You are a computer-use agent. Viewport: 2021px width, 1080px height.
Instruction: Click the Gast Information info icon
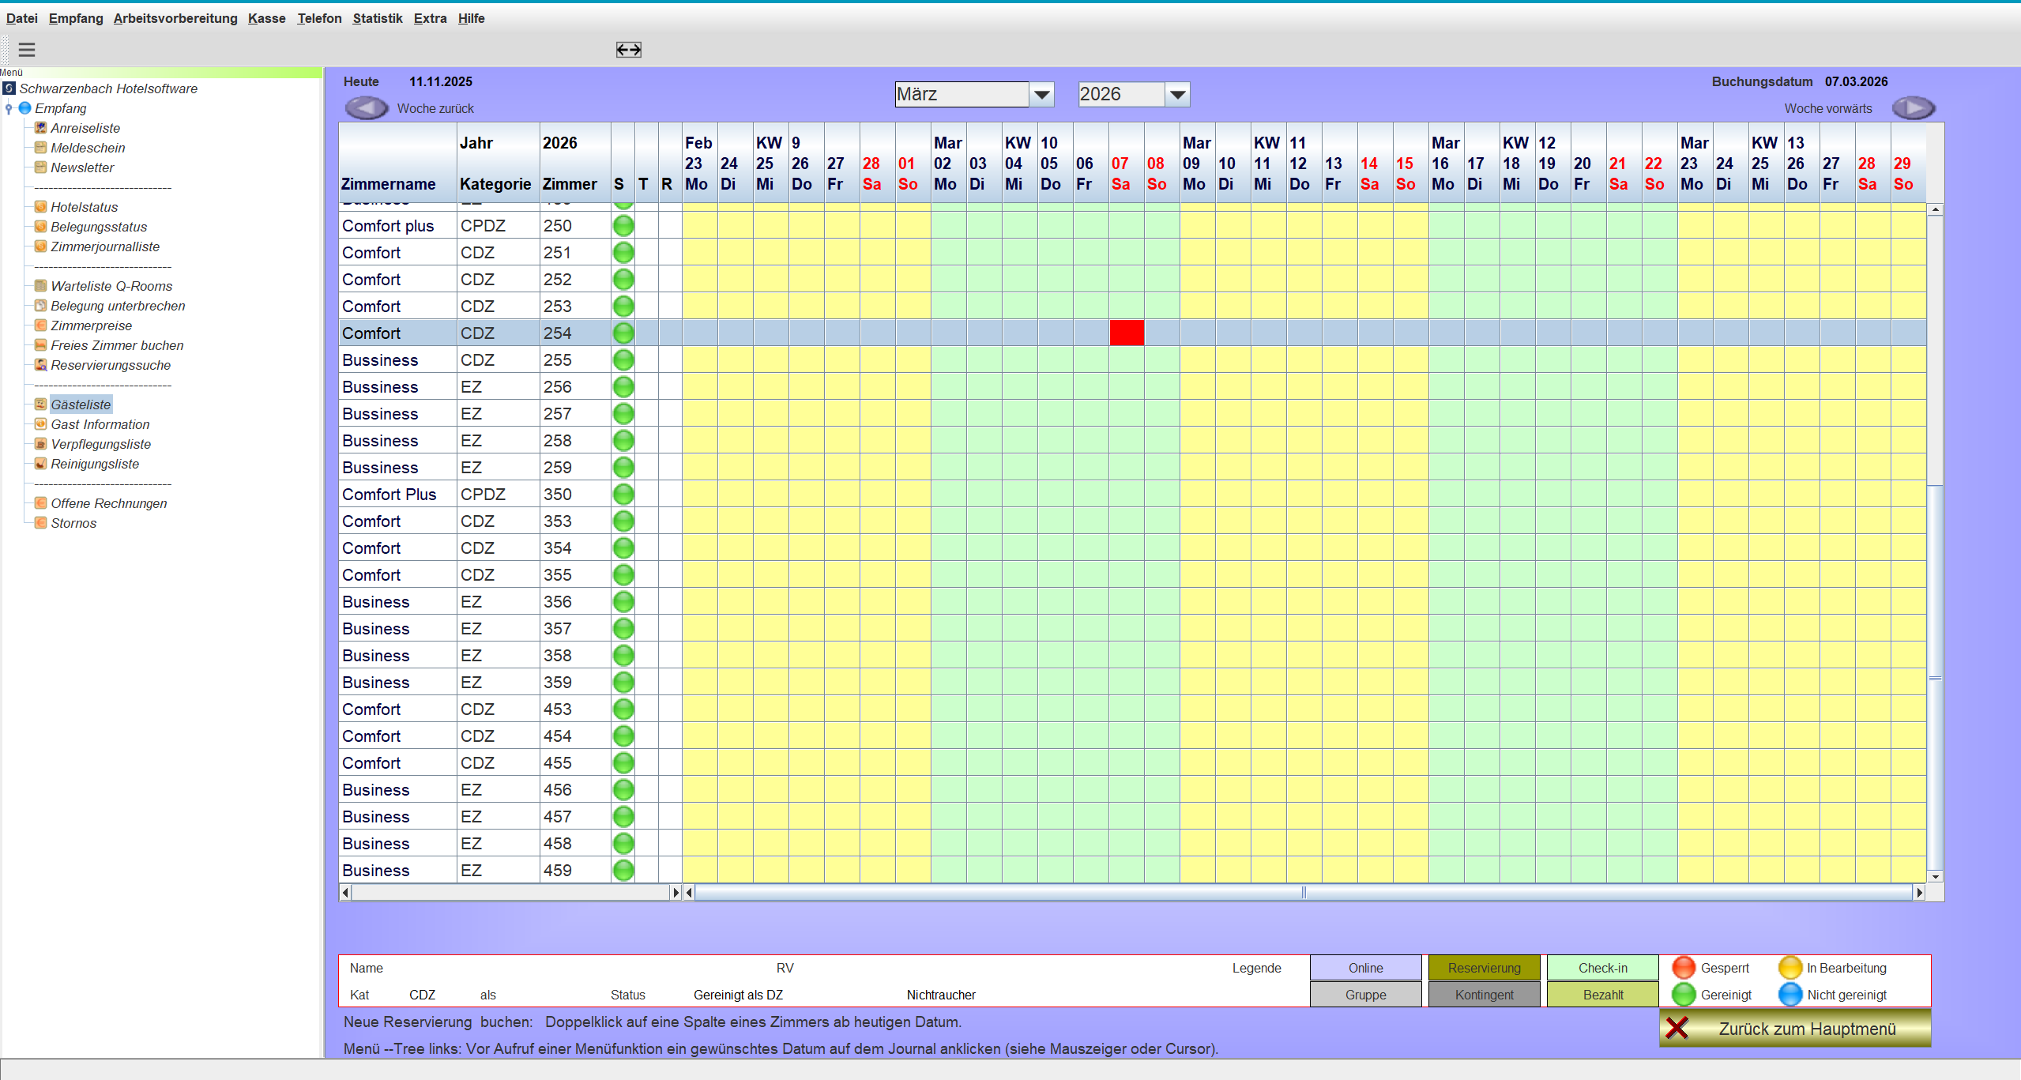(40, 424)
